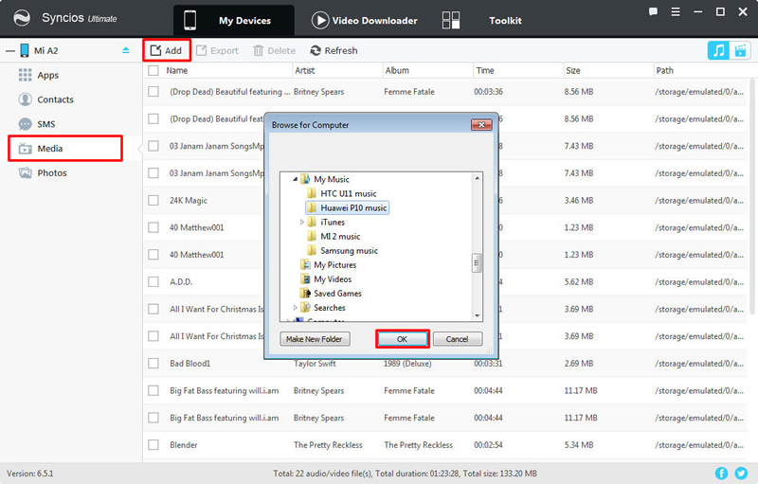
Task: Click the dialog scrollbar up arrow
Action: click(x=478, y=178)
